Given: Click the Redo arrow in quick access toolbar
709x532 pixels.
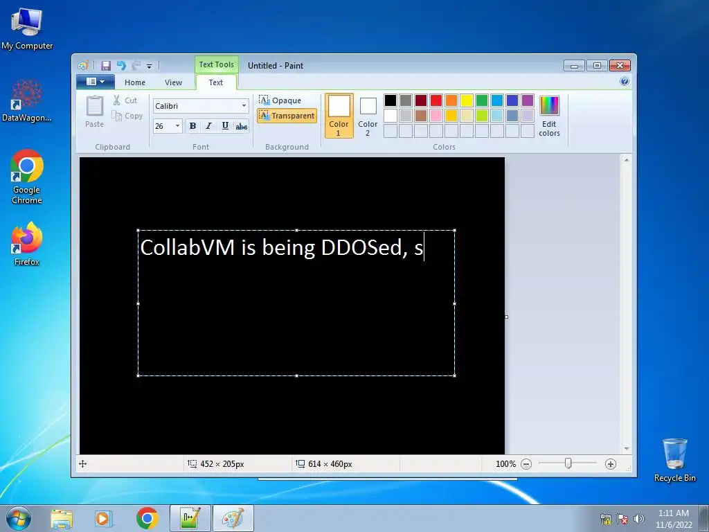Looking at the screenshot, I should [x=136, y=66].
